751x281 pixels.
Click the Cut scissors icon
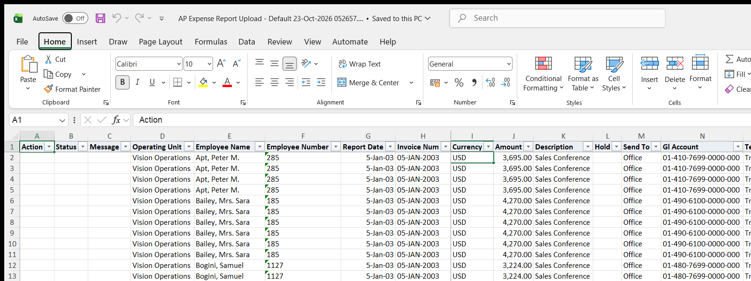click(48, 59)
